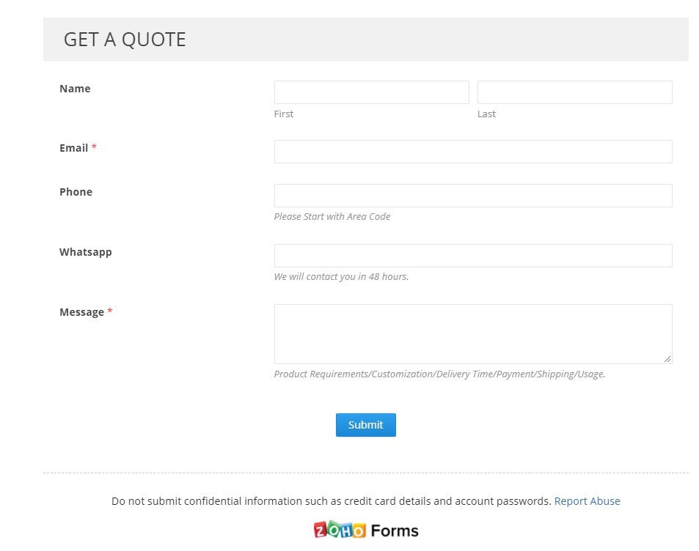Click inside the Message text area
The image size is (699, 551).
[x=472, y=333]
